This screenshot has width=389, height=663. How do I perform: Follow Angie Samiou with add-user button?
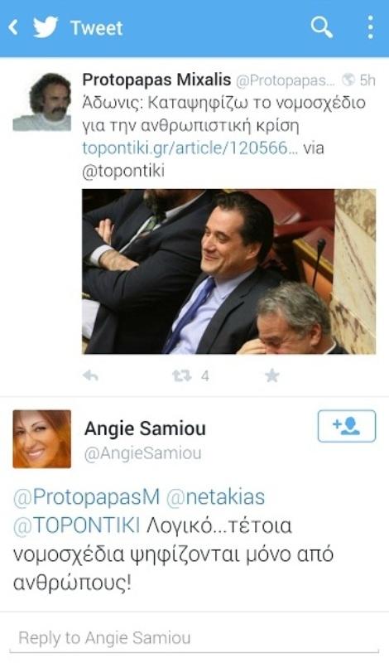point(346,426)
